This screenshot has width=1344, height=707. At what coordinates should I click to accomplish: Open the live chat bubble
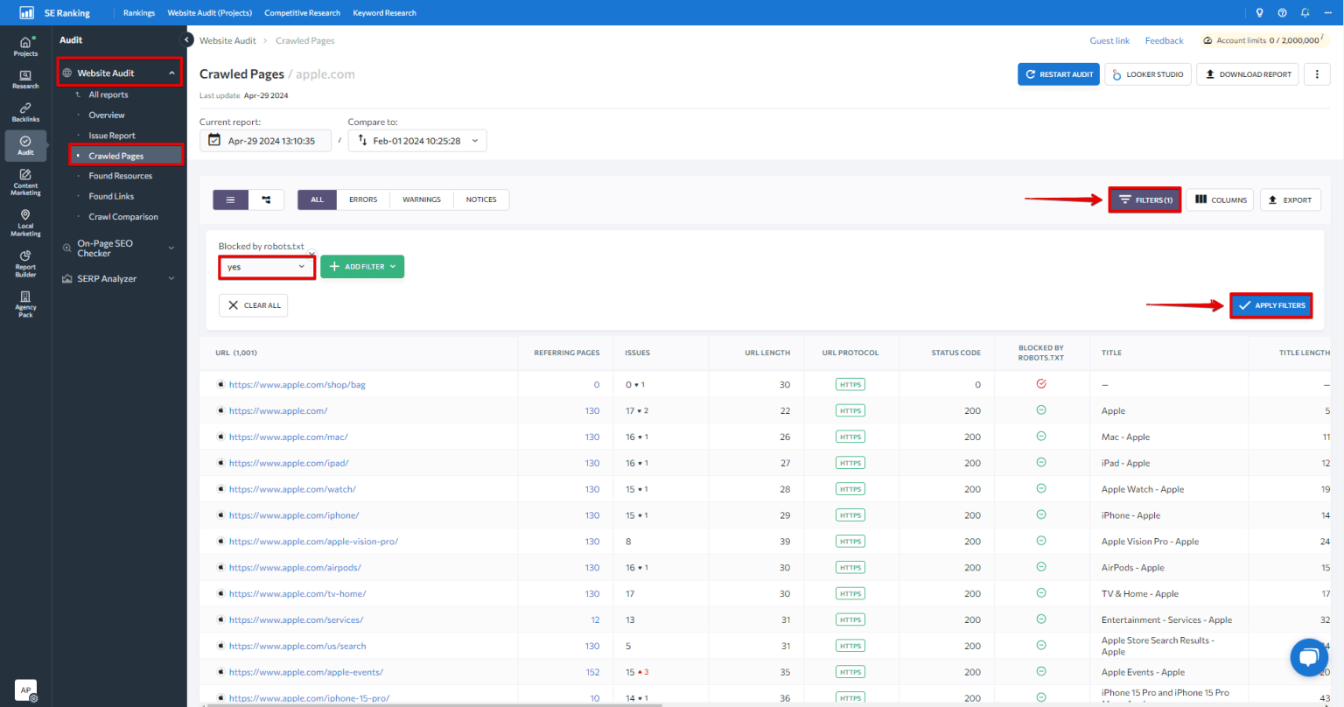pos(1308,657)
